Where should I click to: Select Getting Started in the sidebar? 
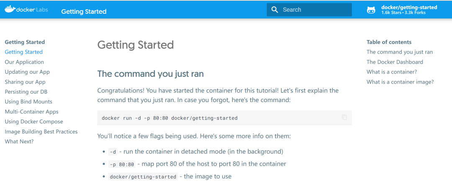[23, 52]
